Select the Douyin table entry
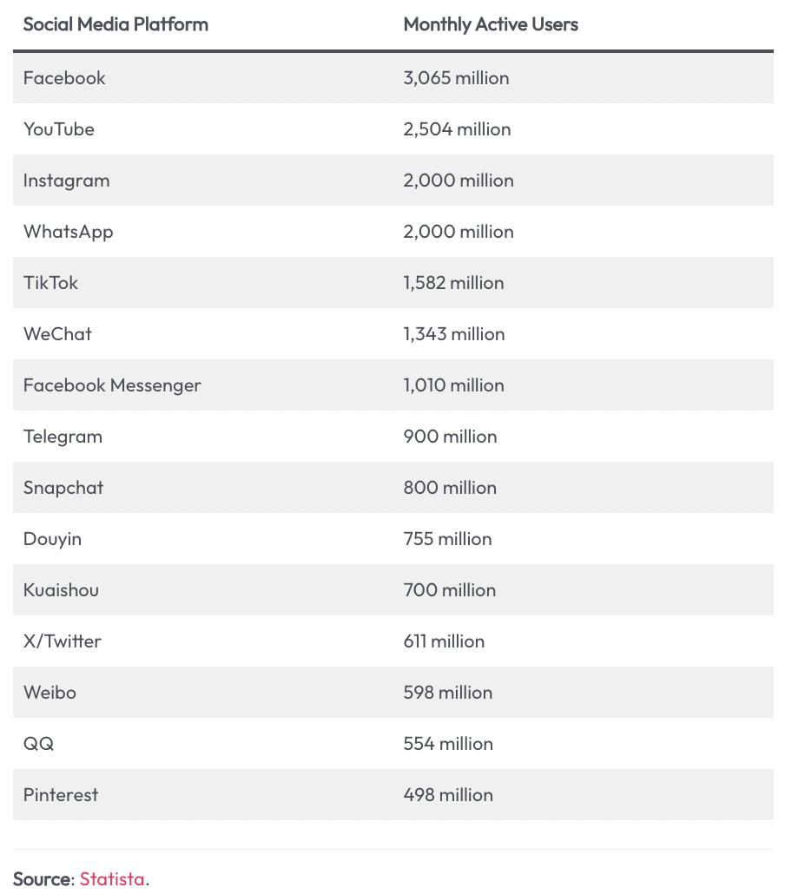 (x=52, y=539)
